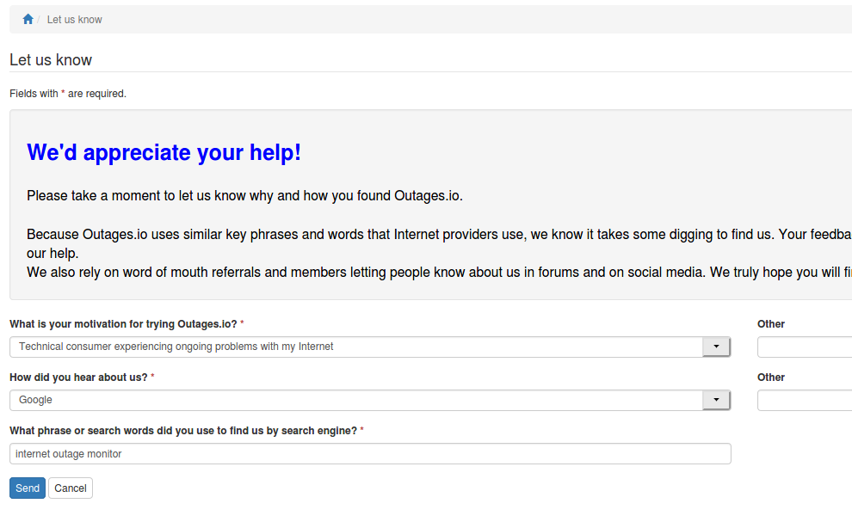
Task: Click the 'How did you hear about us?' label
Action: (82, 378)
